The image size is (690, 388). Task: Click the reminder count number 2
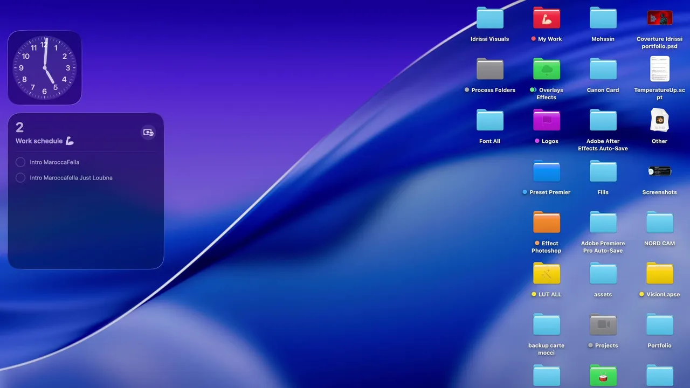point(19,128)
